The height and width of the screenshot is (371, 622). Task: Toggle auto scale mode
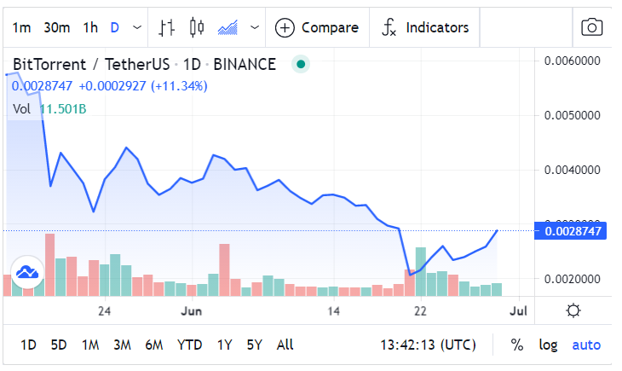(586, 345)
